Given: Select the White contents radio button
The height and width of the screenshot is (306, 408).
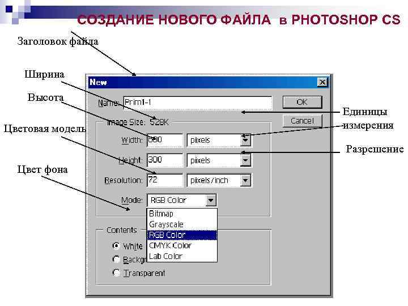Looking at the screenshot, I should click(x=116, y=246).
